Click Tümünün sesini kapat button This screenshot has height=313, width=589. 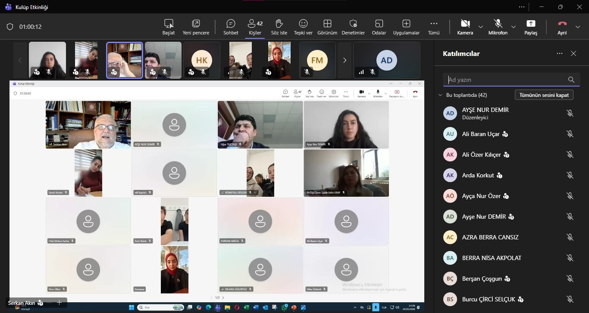click(x=544, y=95)
